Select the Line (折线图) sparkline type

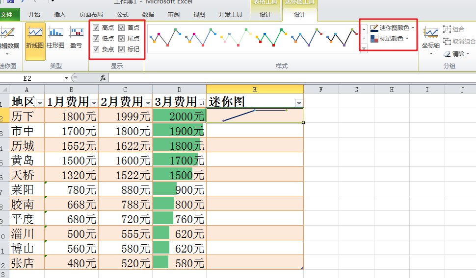[35, 41]
